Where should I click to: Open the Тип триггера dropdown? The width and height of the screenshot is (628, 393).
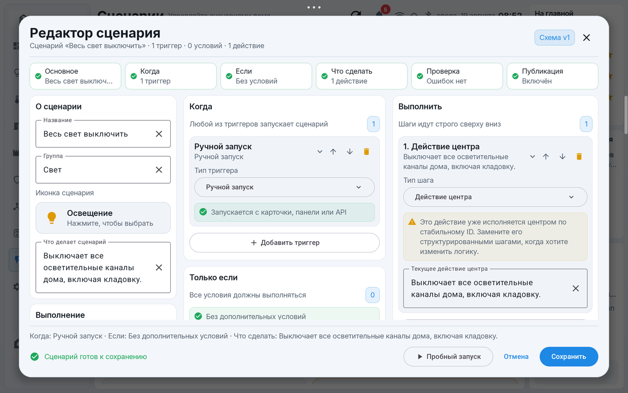(285, 187)
